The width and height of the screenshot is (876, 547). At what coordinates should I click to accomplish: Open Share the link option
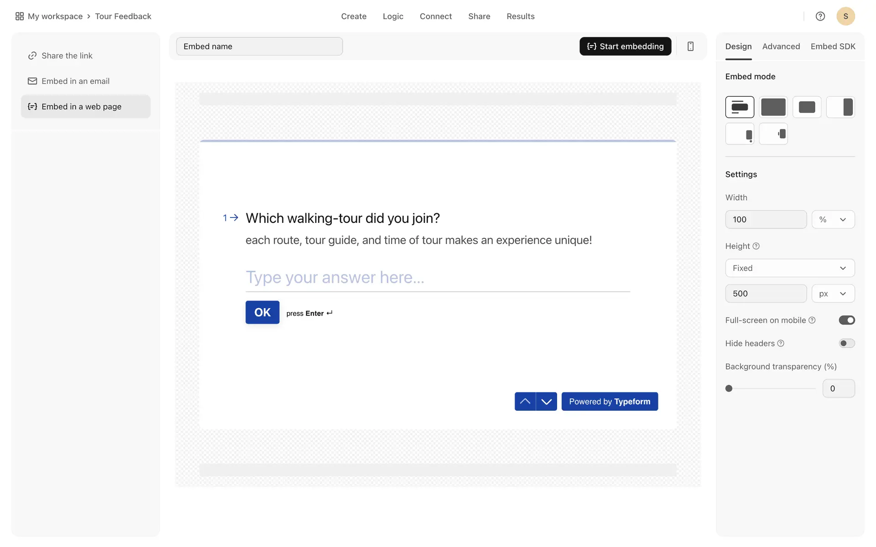click(67, 56)
